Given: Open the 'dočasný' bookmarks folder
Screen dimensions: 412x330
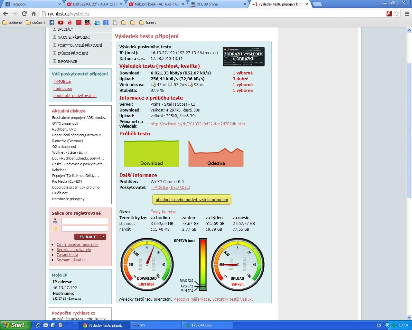Looking at the screenshot, I should (35, 23).
